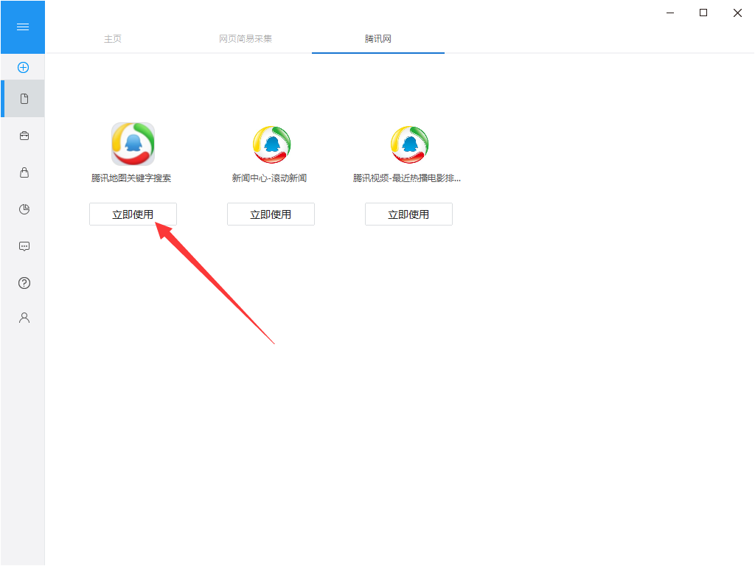Image resolution: width=755 pixels, height=566 pixels.
Task: Select the 腾讯地图关键字搜索 template thumbnail
Action: [133, 144]
